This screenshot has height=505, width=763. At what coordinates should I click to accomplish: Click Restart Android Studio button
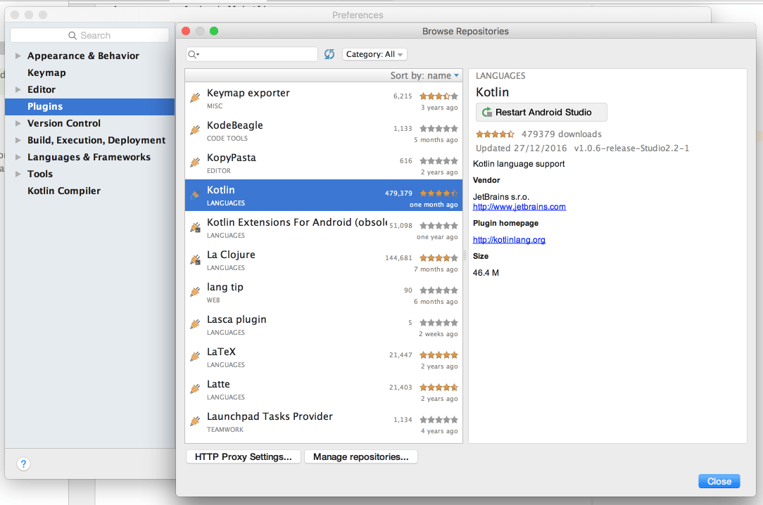pyautogui.click(x=541, y=113)
